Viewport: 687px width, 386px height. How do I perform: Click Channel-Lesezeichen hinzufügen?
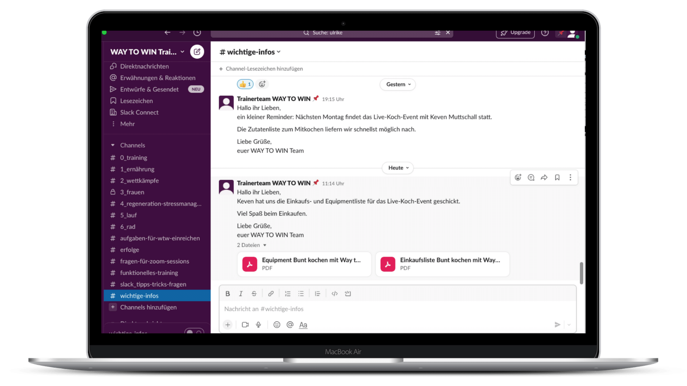pyautogui.click(x=261, y=69)
